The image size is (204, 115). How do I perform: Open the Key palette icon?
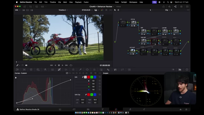click(x=115, y=70)
